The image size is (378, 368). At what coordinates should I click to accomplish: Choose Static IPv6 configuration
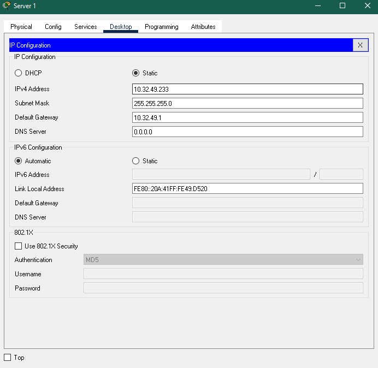click(x=135, y=161)
